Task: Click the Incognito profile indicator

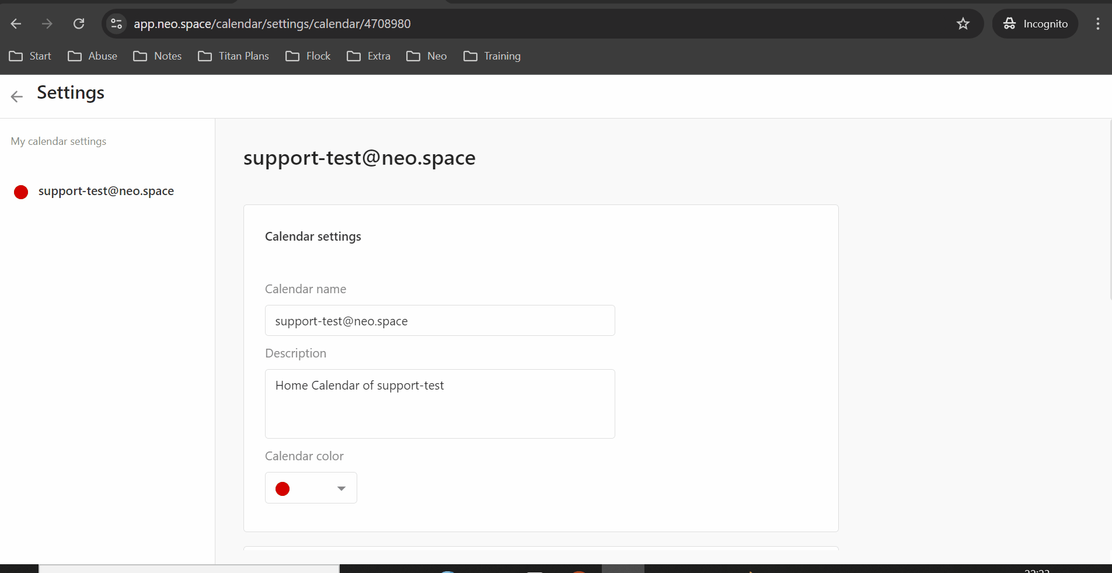Action: [1035, 24]
